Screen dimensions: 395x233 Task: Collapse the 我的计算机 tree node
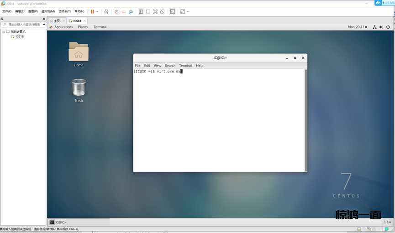pyautogui.click(x=3, y=31)
